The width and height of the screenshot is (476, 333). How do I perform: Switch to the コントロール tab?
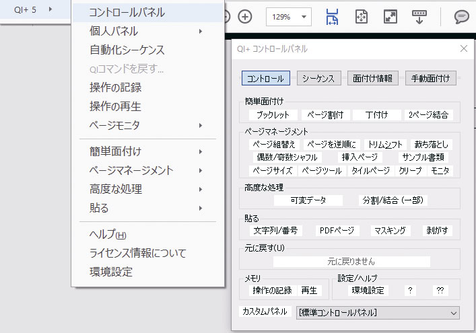266,78
